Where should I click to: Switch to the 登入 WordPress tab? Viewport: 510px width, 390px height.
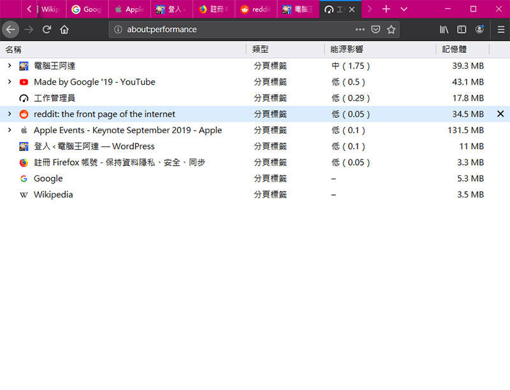click(171, 10)
